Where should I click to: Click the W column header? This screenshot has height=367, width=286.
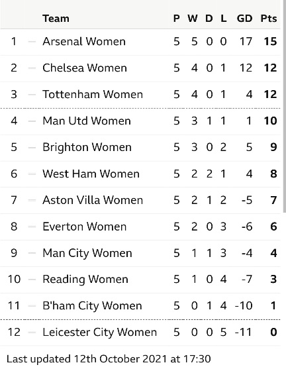pyautogui.click(x=193, y=19)
